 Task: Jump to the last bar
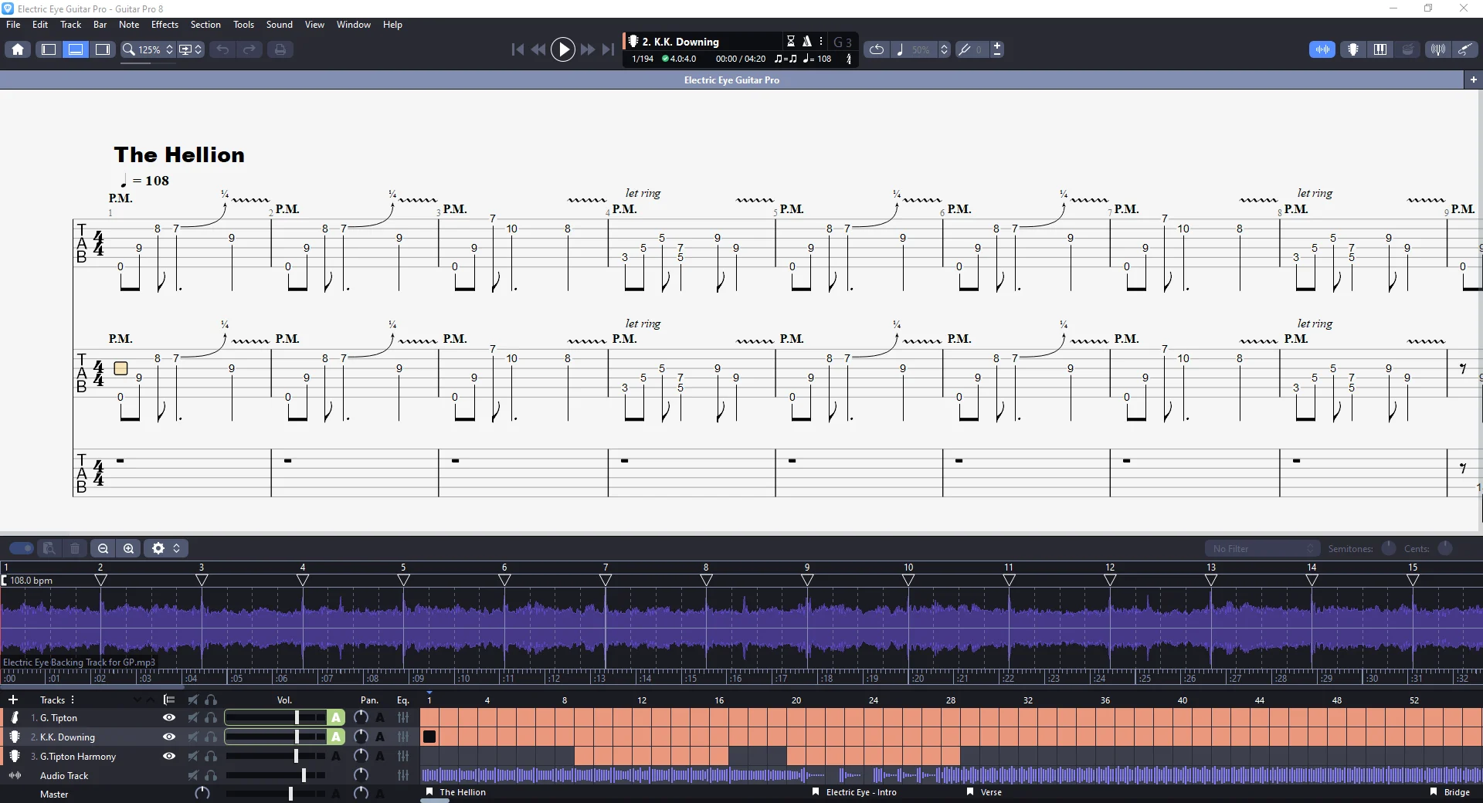(x=609, y=49)
